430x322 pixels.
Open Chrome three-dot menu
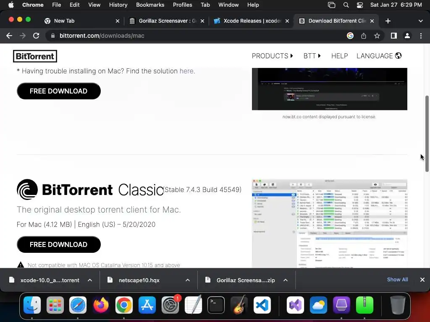tap(421, 36)
